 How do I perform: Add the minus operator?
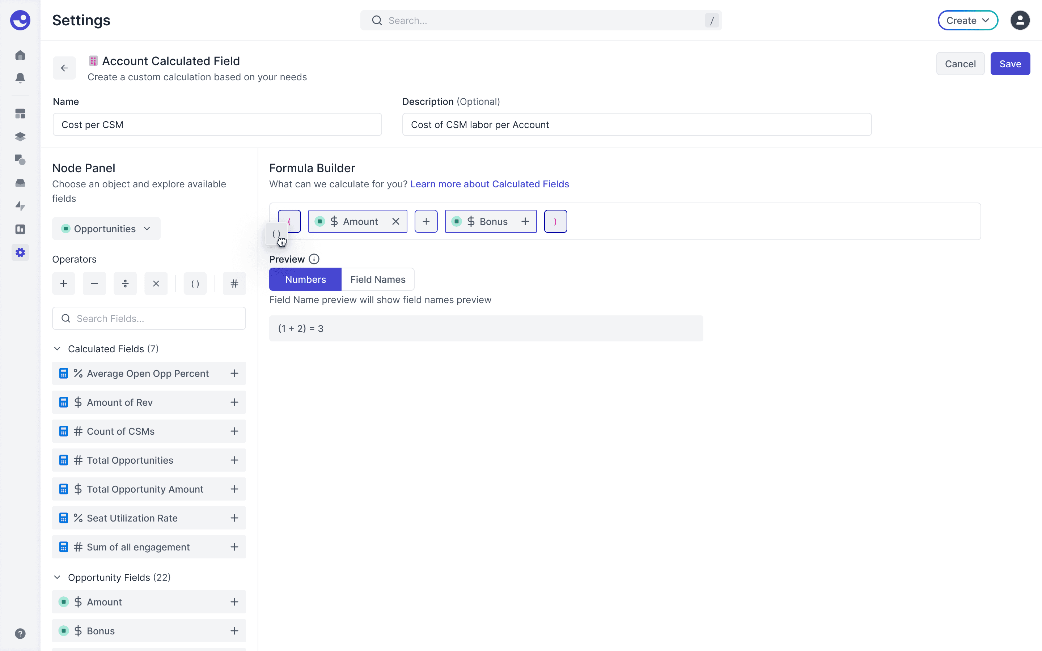[94, 284]
